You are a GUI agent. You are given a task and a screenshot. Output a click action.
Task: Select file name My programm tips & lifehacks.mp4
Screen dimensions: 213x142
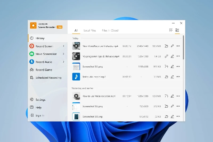pos(101,56)
